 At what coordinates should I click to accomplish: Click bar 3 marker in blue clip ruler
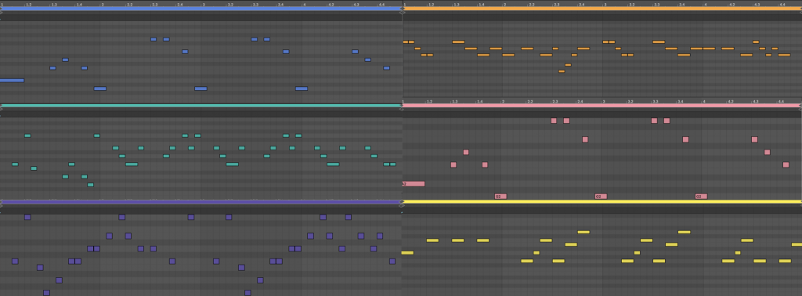pos(203,4)
